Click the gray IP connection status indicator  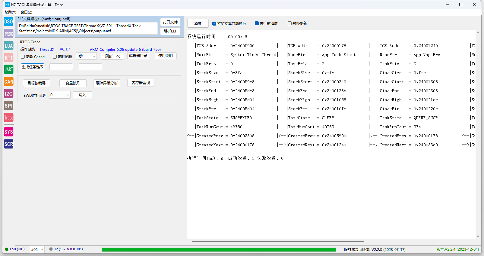click(51, 249)
